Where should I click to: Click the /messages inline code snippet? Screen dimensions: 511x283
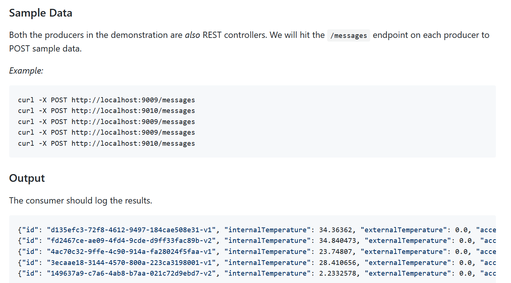point(349,36)
